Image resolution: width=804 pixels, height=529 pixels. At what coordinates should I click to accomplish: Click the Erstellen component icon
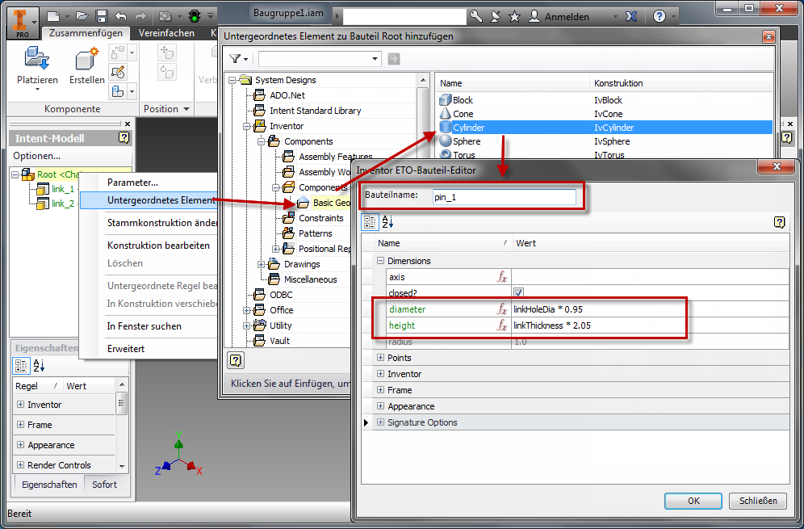[x=86, y=58]
